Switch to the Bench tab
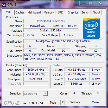This screenshot has height=108, width=108. click(85, 12)
